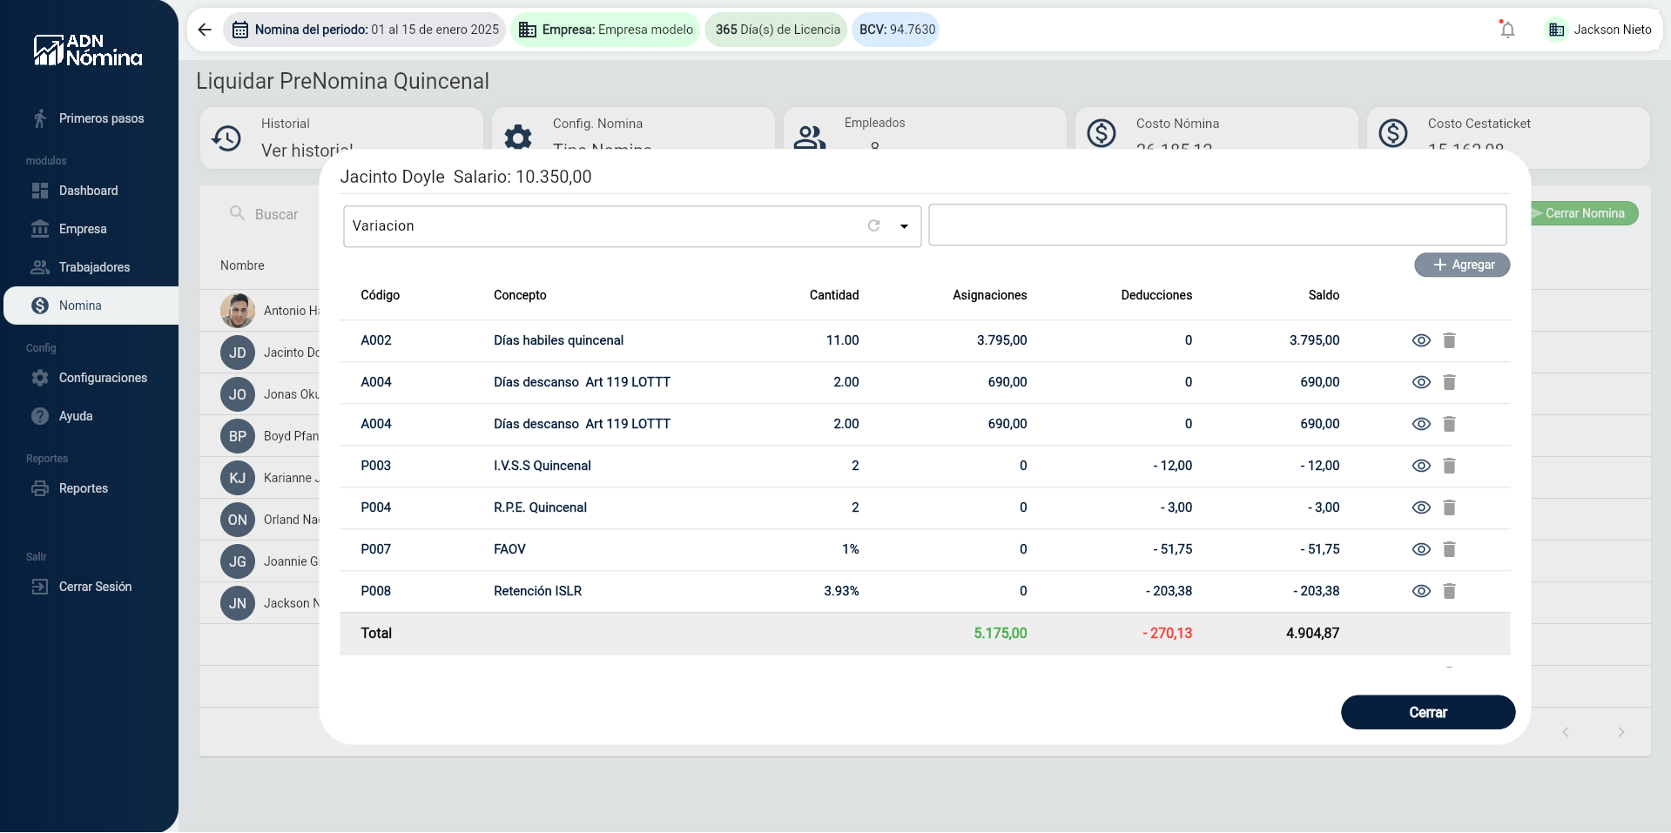Click the Concepto column header
The width and height of the screenshot is (1671, 833).
pos(520,295)
